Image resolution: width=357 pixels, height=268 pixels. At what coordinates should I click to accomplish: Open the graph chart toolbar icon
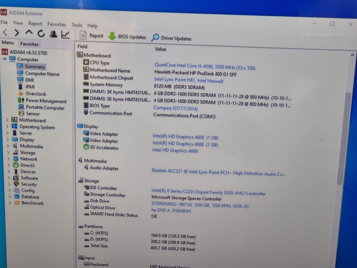65,34
